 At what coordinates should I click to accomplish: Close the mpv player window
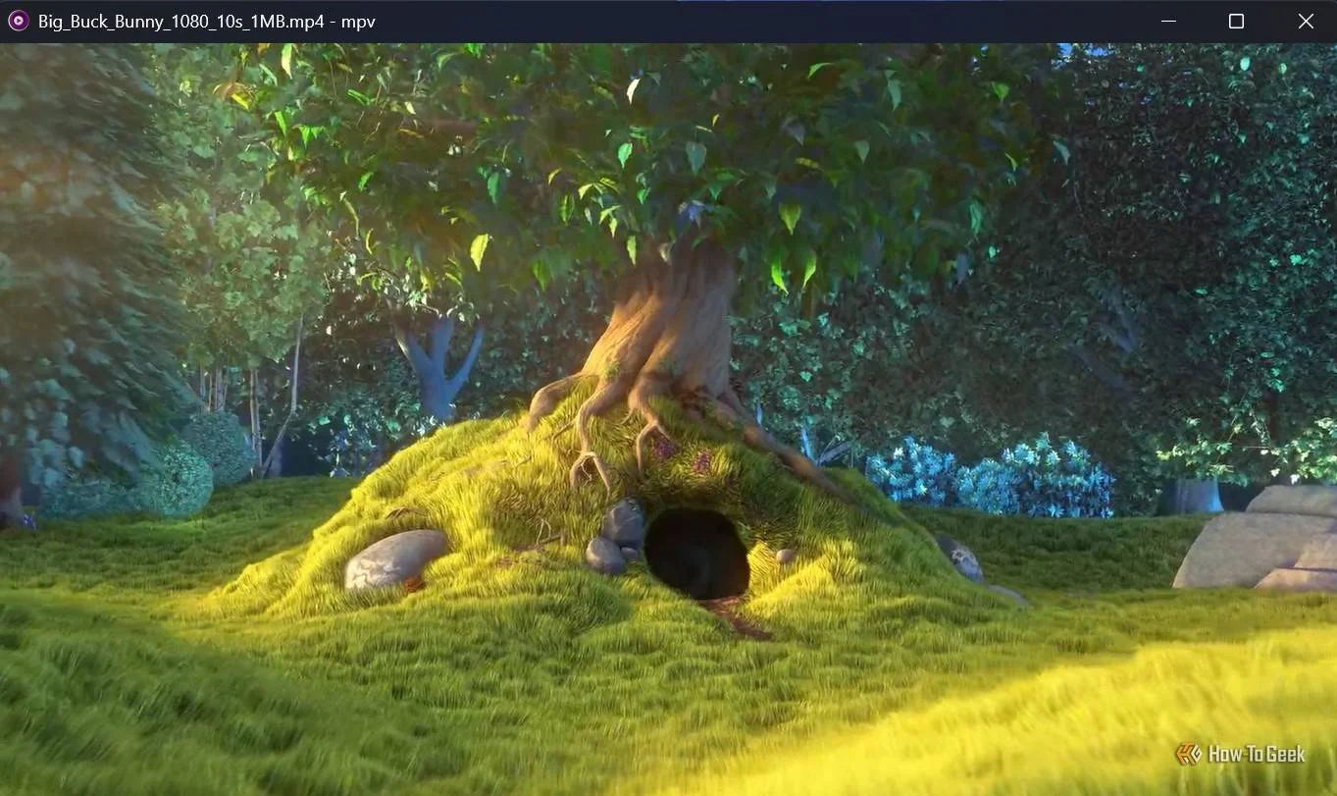click(1305, 21)
